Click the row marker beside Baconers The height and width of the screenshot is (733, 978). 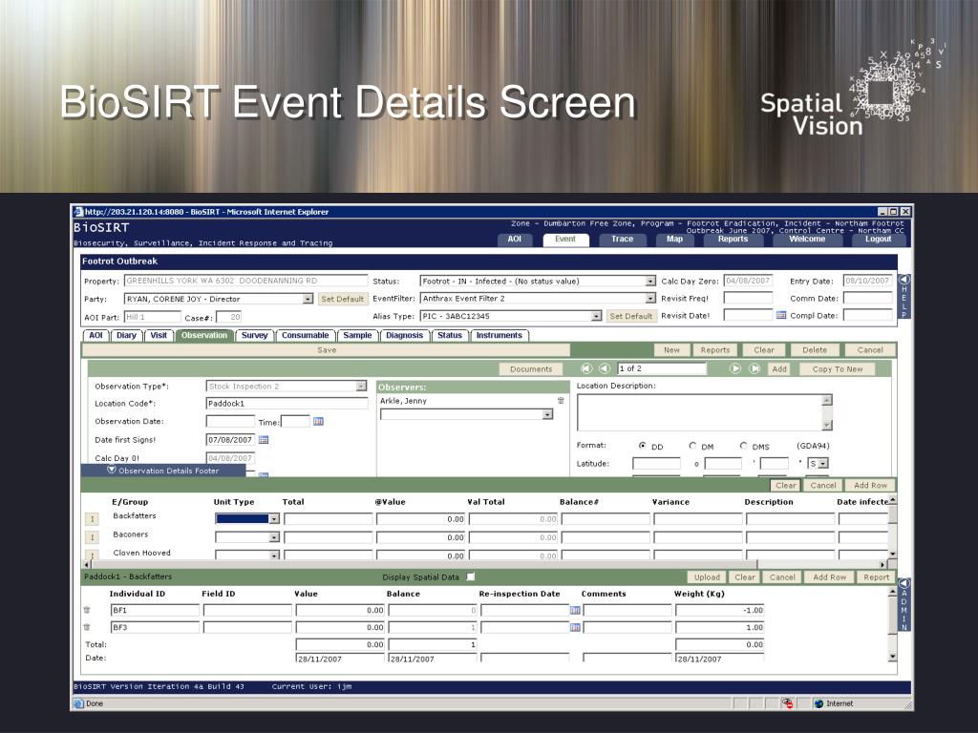tap(92, 537)
